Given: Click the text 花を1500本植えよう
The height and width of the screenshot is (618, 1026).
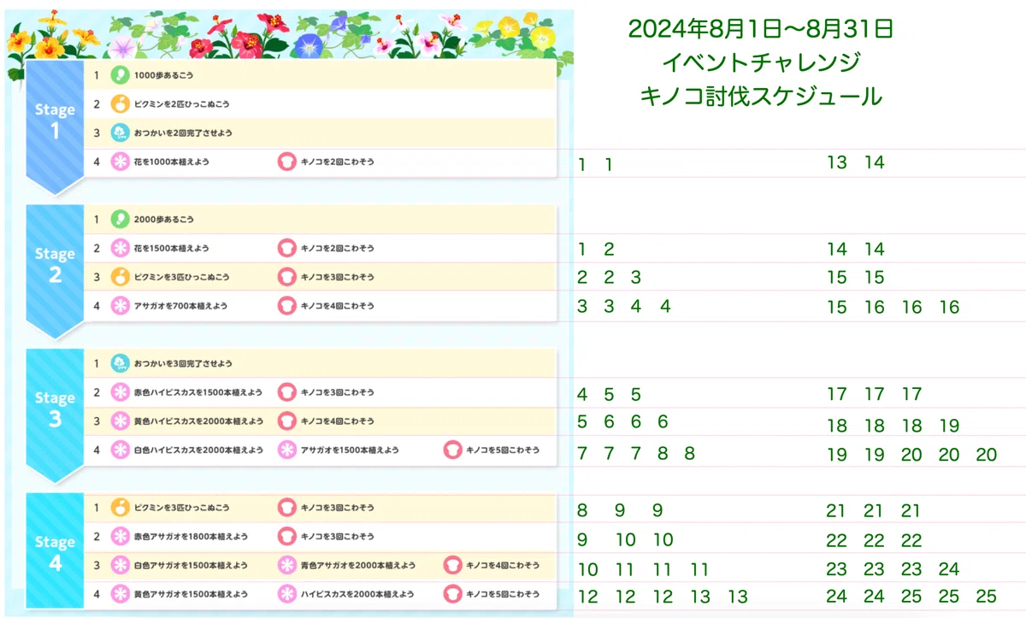Looking at the screenshot, I should pos(171,249).
